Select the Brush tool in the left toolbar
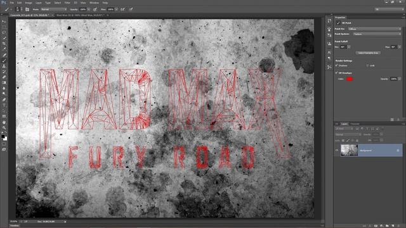 point(4,61)
